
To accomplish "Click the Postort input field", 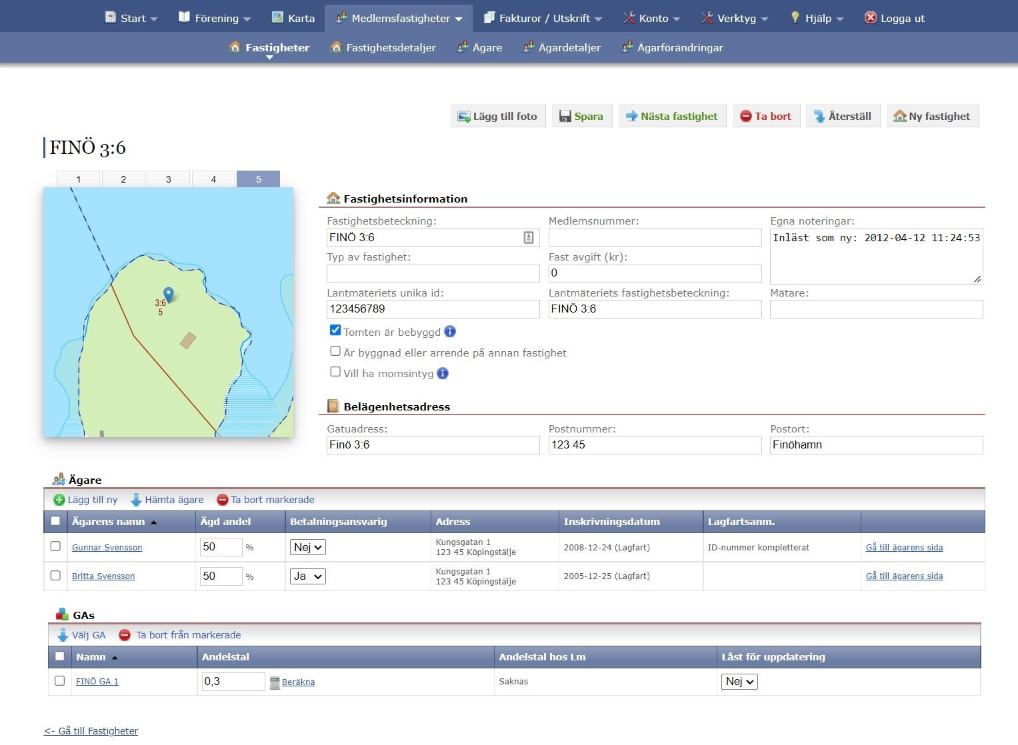I will click(x=876, y=445).
